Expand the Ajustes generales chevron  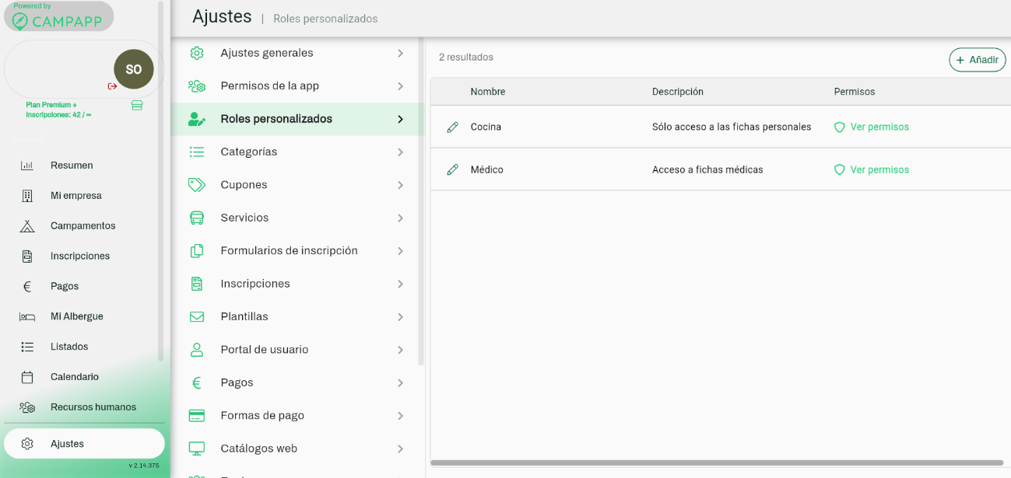[400, 53]
